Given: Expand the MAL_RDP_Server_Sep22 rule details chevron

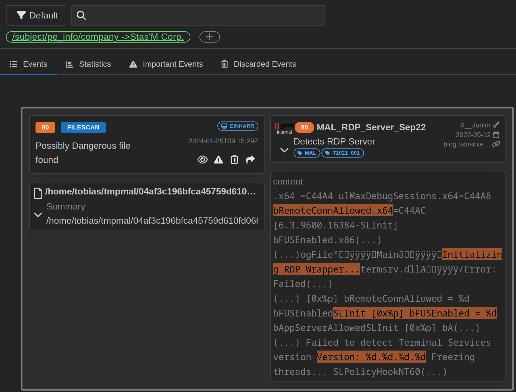Looking at the screenshot, I should click(x=284, y=150).
